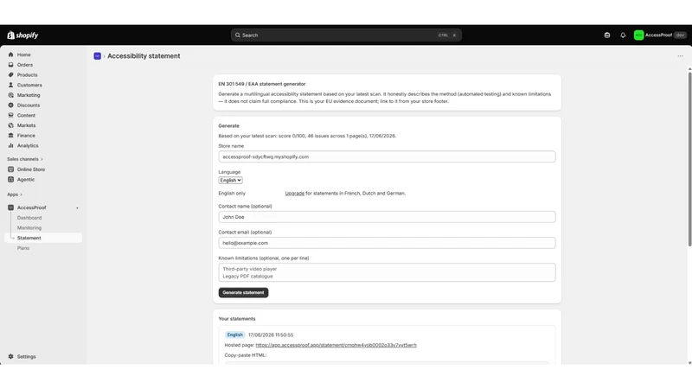Click the 'Based on your latest scan' line
The image size is (692, 389).
point(307,136)
